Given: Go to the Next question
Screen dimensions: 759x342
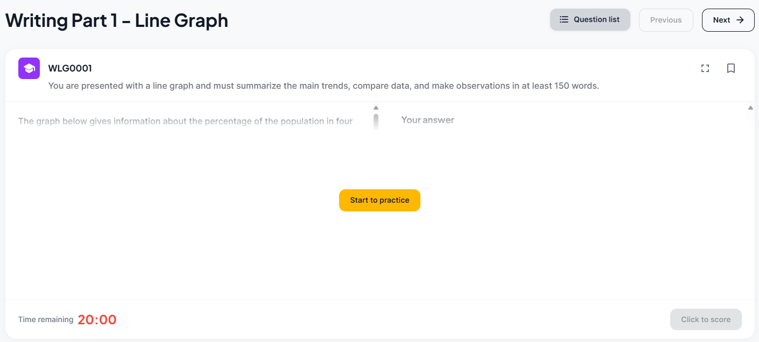Looking at the screenshot, I should 728,20.
